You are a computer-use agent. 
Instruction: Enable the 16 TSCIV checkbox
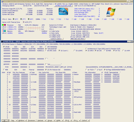pos(86,70)
